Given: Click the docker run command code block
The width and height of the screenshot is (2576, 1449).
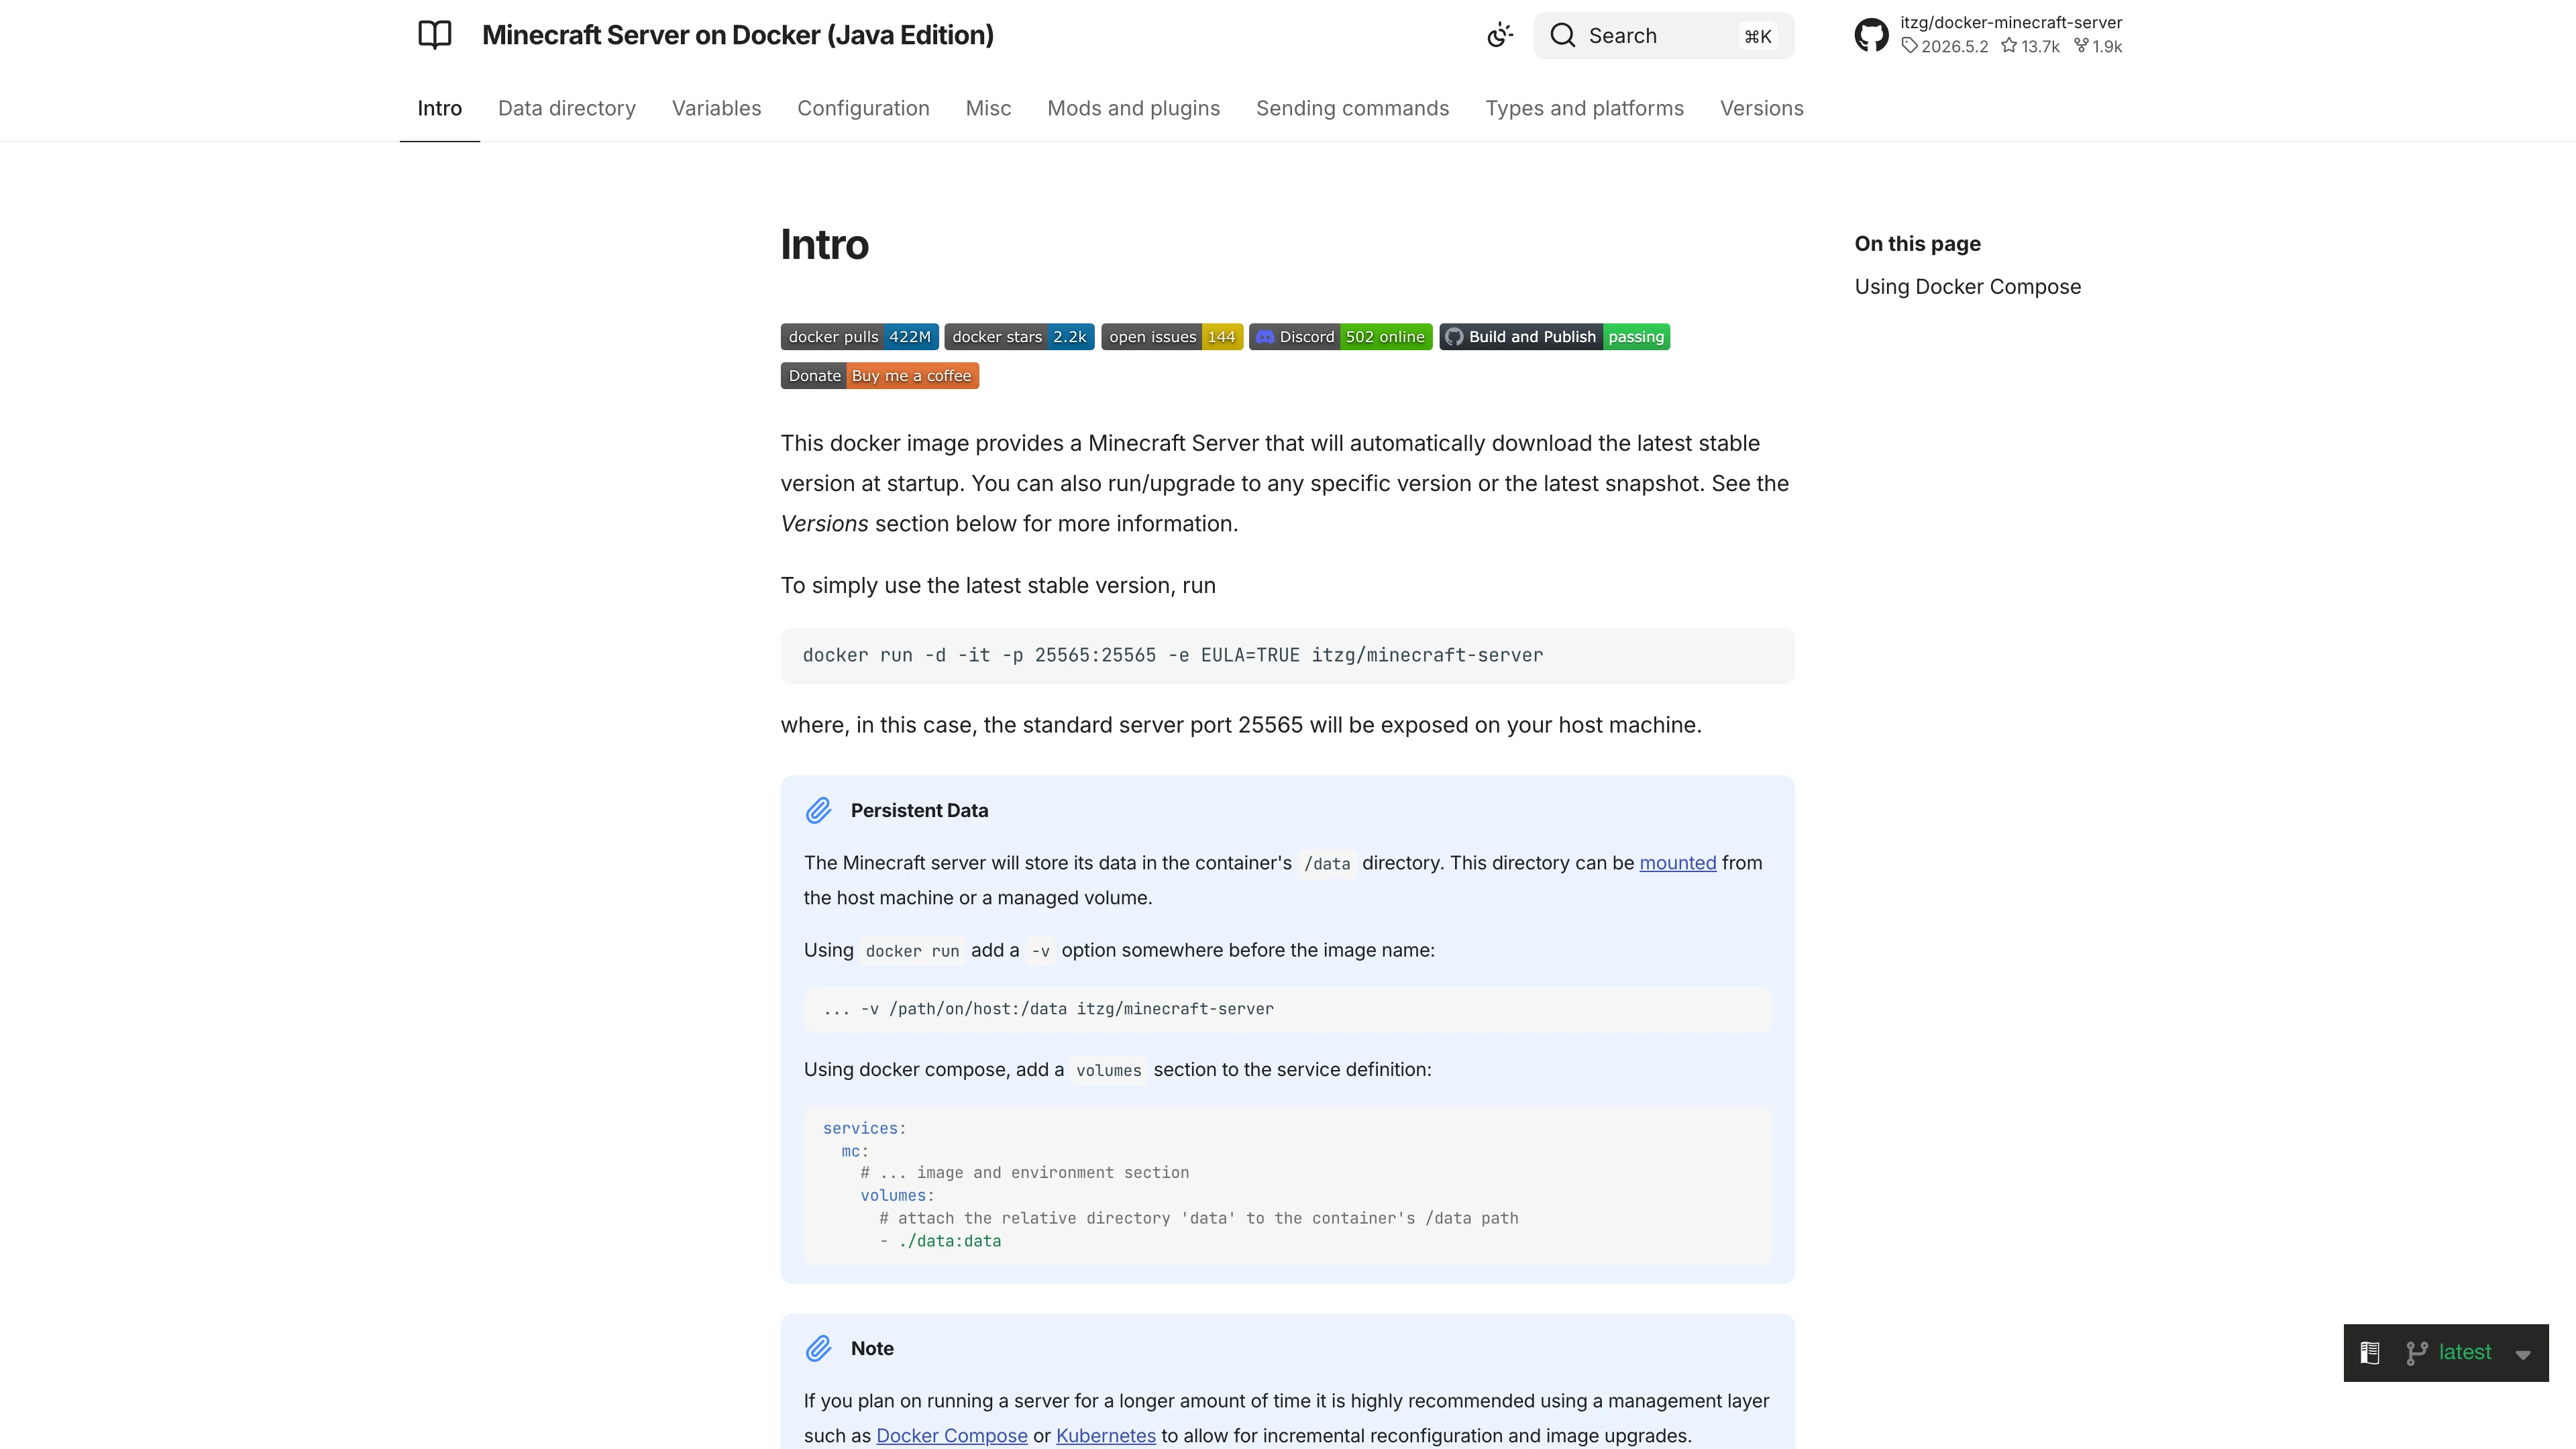Looking at the screenshot, I should [1287, 656].
